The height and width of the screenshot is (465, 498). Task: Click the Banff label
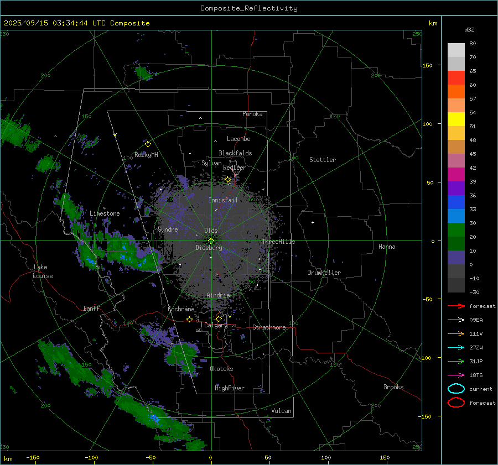tap(91, 308)
